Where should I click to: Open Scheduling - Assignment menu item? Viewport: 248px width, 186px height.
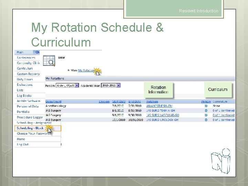tap(34, 123)
